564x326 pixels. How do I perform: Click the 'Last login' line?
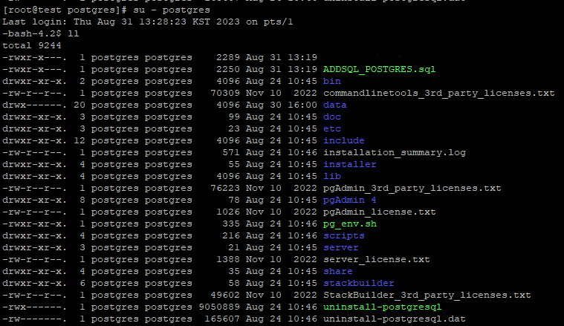pos(147,22)
